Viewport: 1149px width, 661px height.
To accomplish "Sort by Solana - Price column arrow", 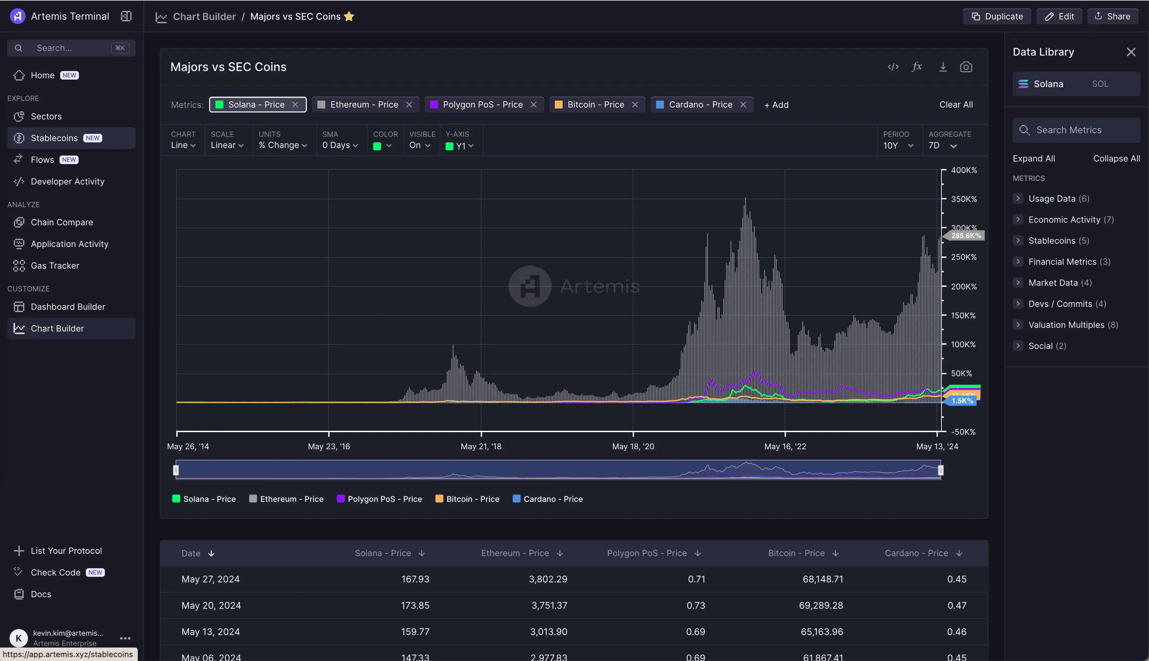I will (x=422, y=553).
